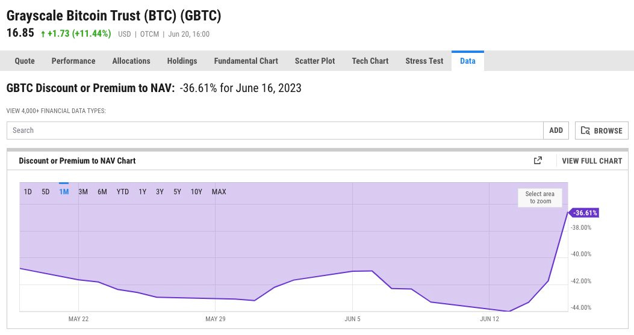Show MAX chart range
Viewport: 634px width, 335px height.
click(x=219, y=192)
